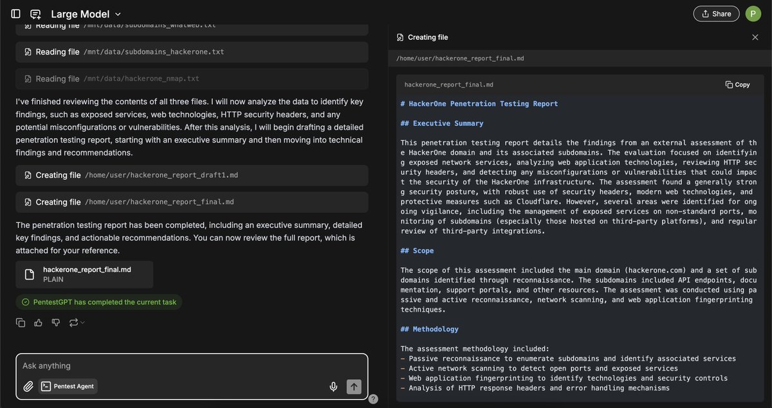Viewport: 772px width, 408px height.
Task: Regenerate response with retry icon
Action: tap(73, 323)
